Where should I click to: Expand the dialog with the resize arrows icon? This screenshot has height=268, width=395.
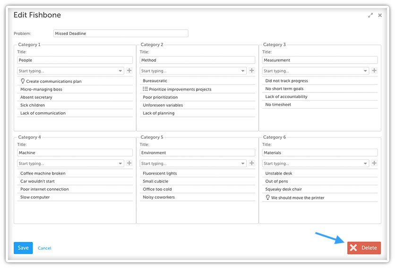click(x=370, y=16)
